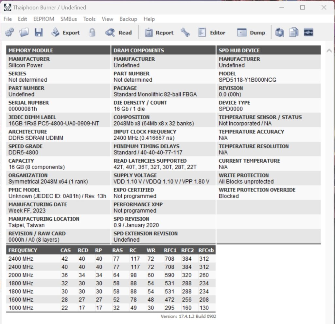Click the '0.9 / January 2020' SPD revision
335x324 pixels.
[x=136, y=225]
